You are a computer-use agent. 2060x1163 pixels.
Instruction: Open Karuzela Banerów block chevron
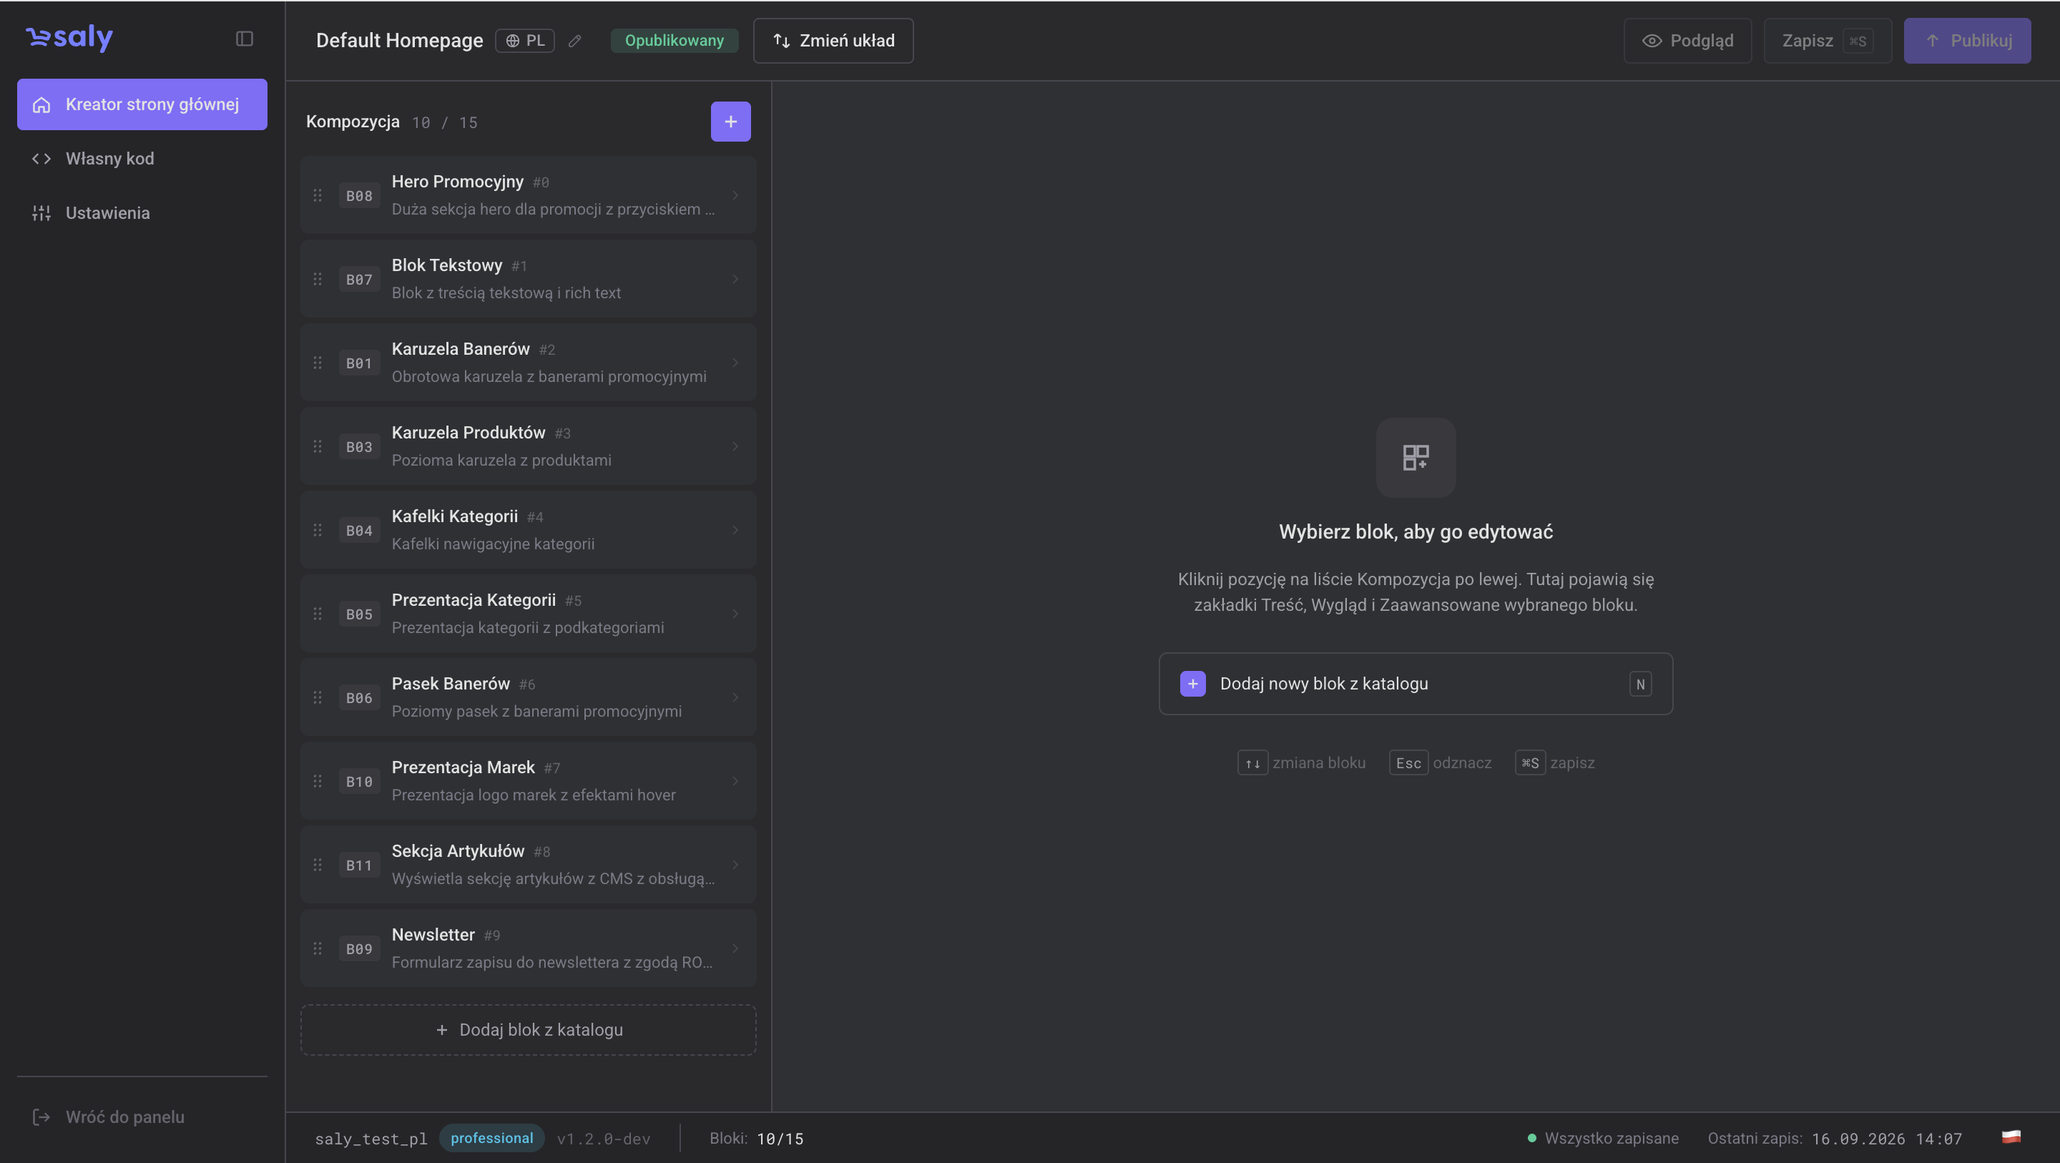coord(735,363)
